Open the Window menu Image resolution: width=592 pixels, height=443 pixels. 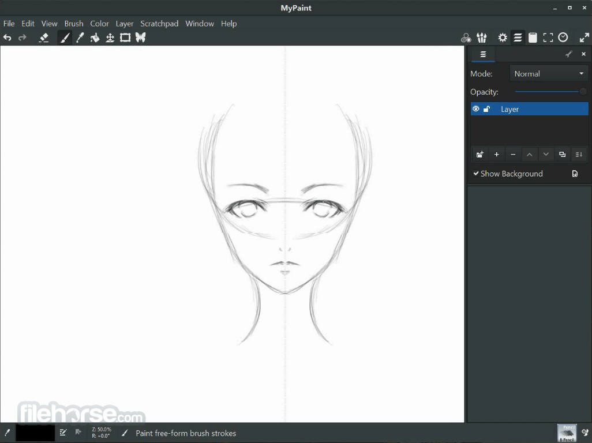[x=200, y=24]
